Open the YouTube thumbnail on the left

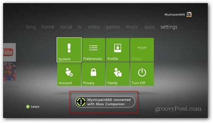click(x=9, y=52)
